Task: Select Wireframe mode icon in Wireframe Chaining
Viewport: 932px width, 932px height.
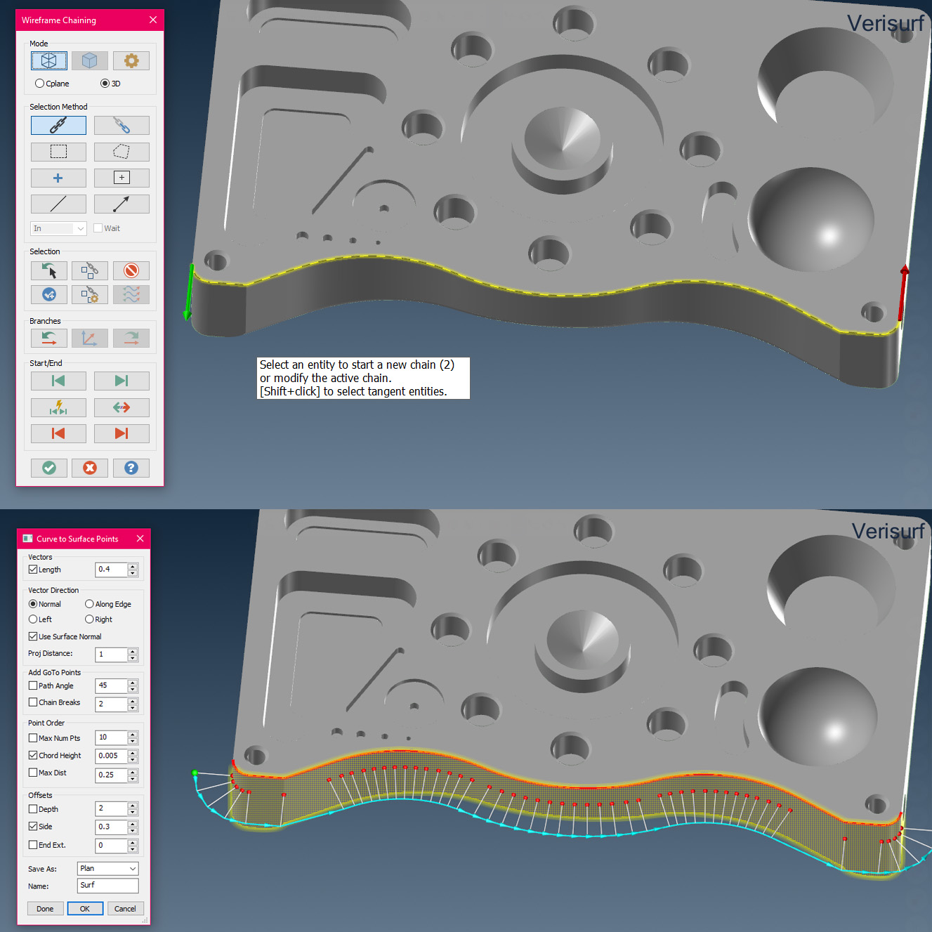Action: point(49,61)
